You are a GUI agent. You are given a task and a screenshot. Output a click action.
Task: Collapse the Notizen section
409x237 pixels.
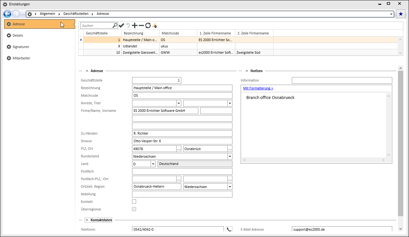247,71
